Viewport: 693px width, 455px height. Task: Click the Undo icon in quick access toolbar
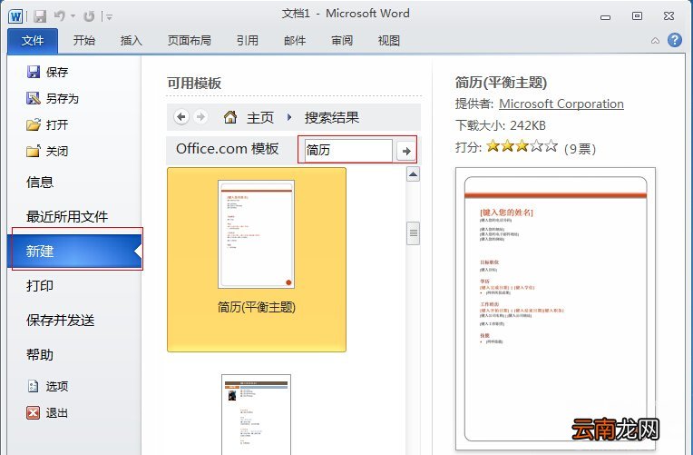[x=59, y=16]
